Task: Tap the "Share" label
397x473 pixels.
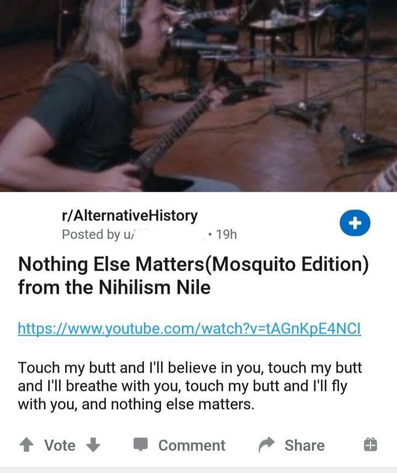Action: [304, 445]
